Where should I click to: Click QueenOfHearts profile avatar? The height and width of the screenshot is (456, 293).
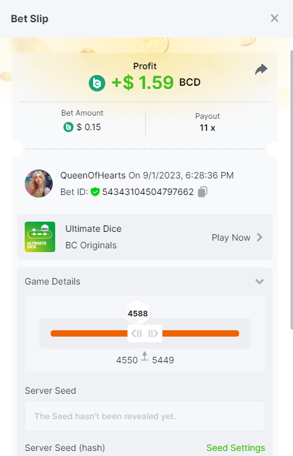coord(39,184)
